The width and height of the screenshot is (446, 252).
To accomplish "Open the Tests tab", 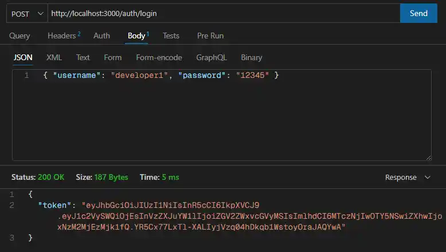I will [171, 36].
